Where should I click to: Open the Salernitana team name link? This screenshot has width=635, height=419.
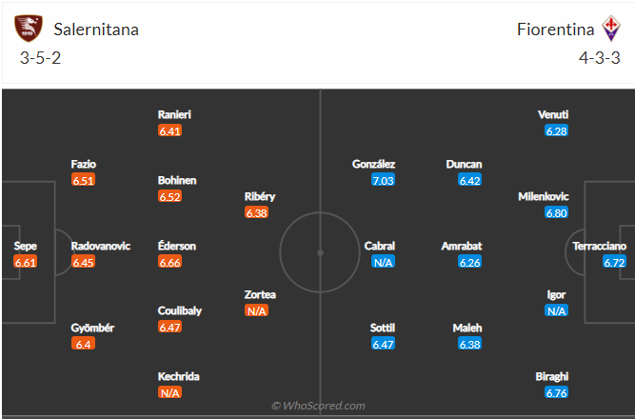pos(96,30)
